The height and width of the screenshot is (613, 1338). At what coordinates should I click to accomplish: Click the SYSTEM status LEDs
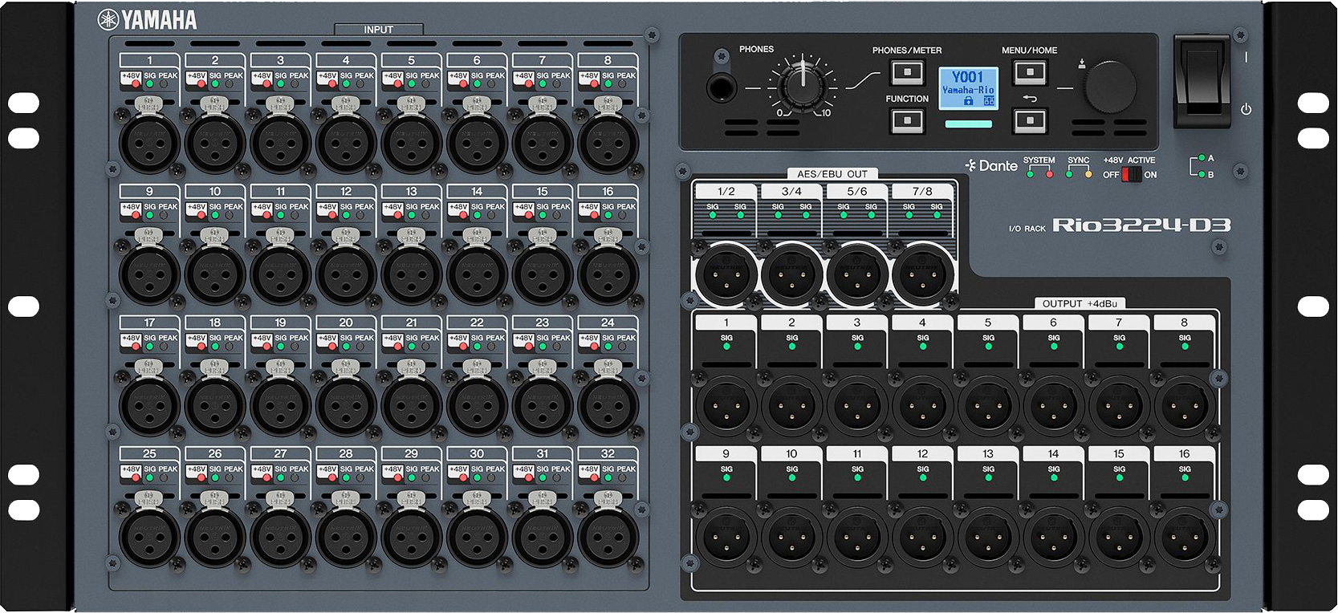tap(1039, 173)
